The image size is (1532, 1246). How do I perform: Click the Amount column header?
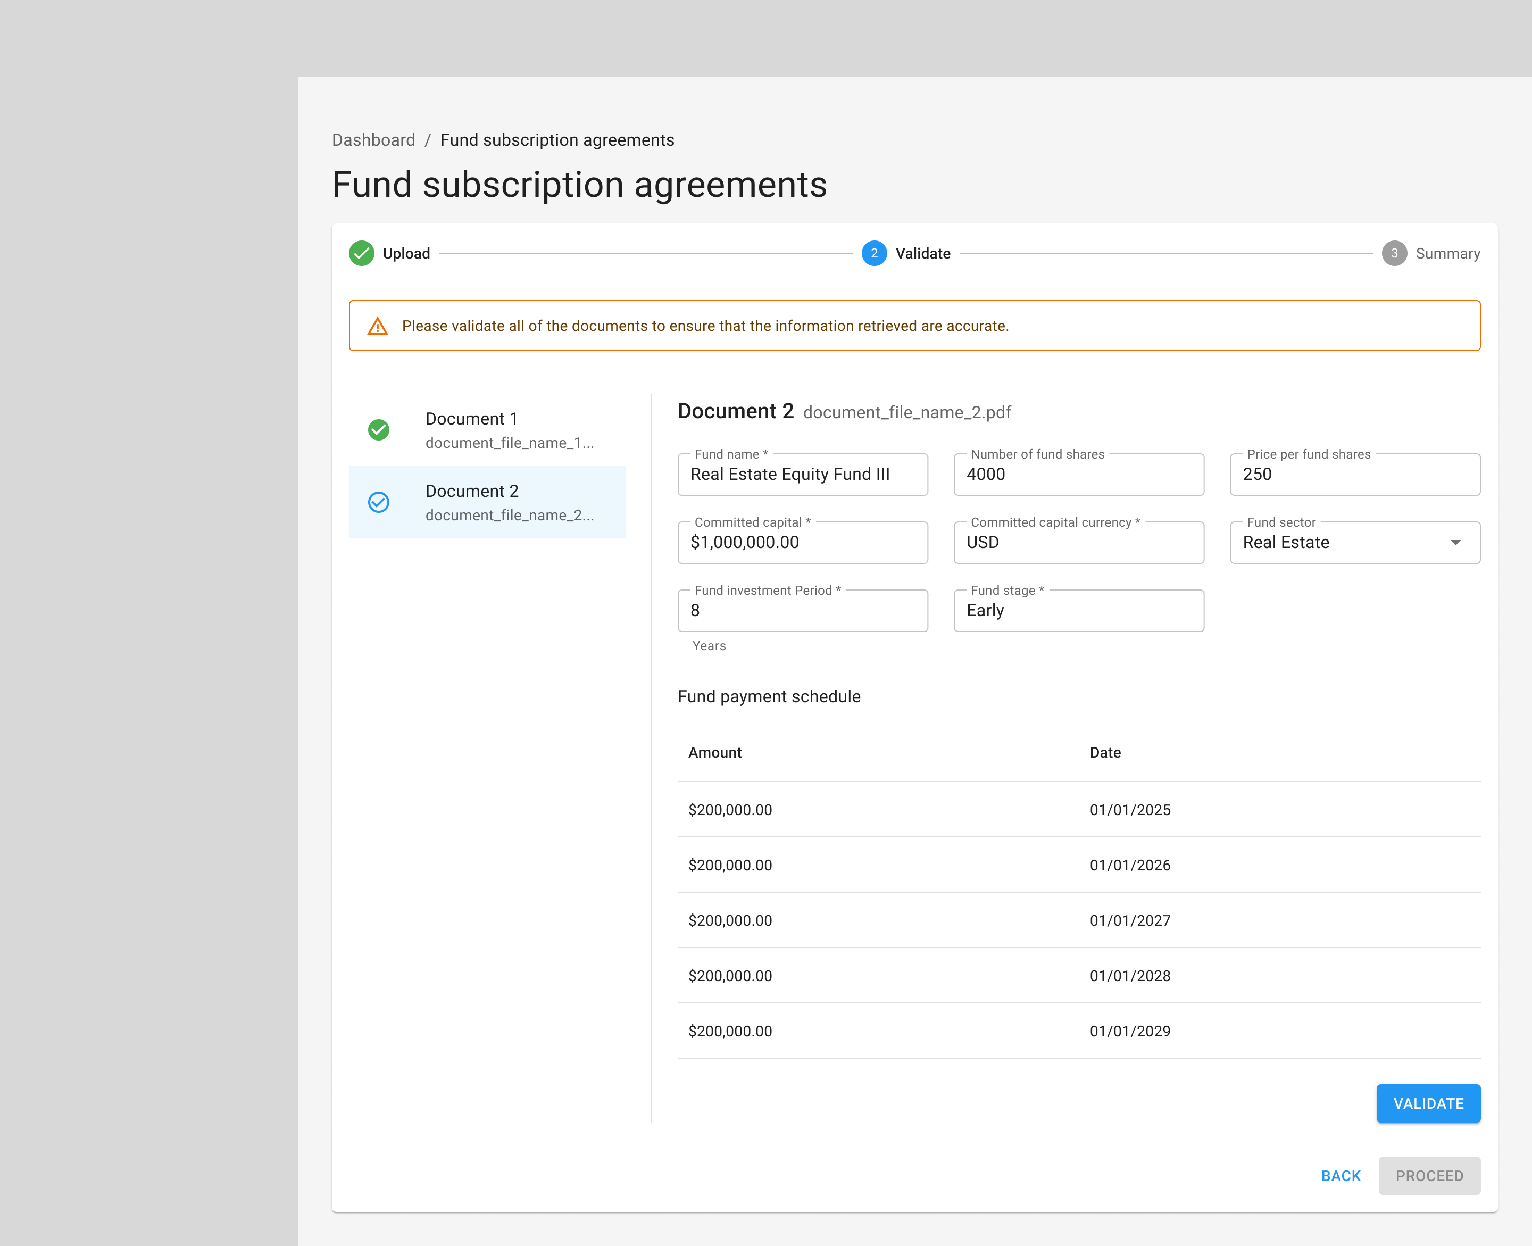click(x=715, y=752)
